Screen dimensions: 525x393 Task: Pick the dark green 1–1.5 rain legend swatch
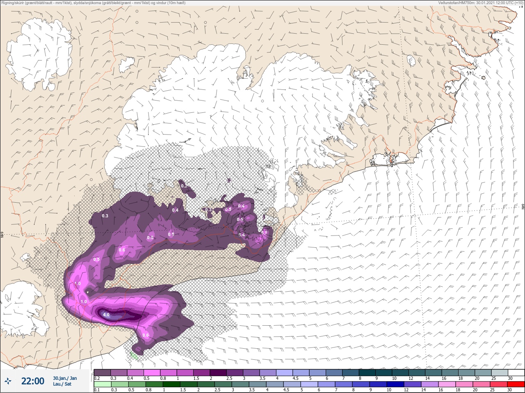pos(171,384)
